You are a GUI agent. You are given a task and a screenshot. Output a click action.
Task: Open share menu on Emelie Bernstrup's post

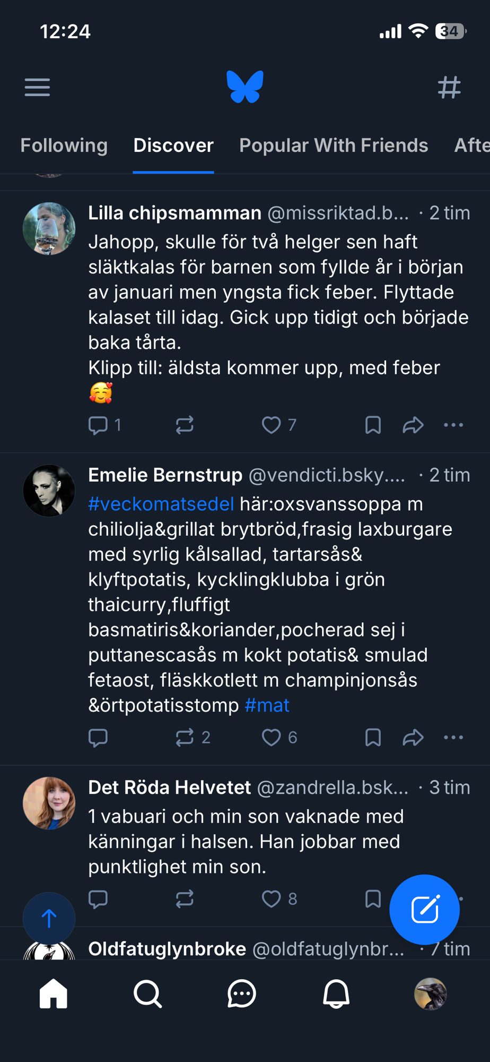pos(413,737)
